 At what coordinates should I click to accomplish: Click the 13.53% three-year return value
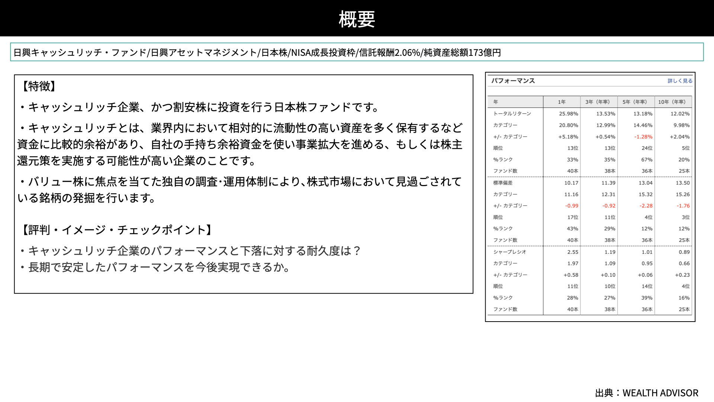(x=606, y=114)
